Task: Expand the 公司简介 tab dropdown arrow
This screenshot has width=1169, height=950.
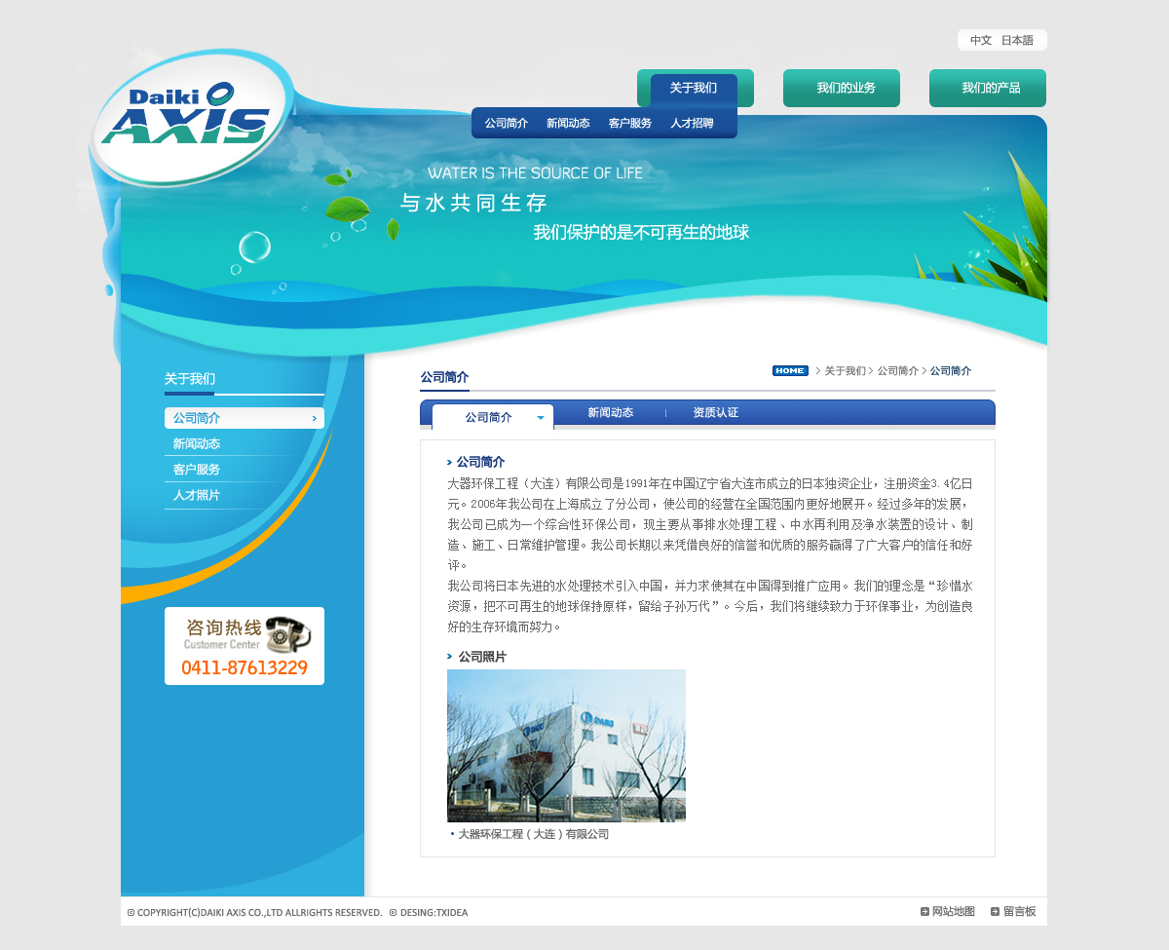Action: coord(541,418)
